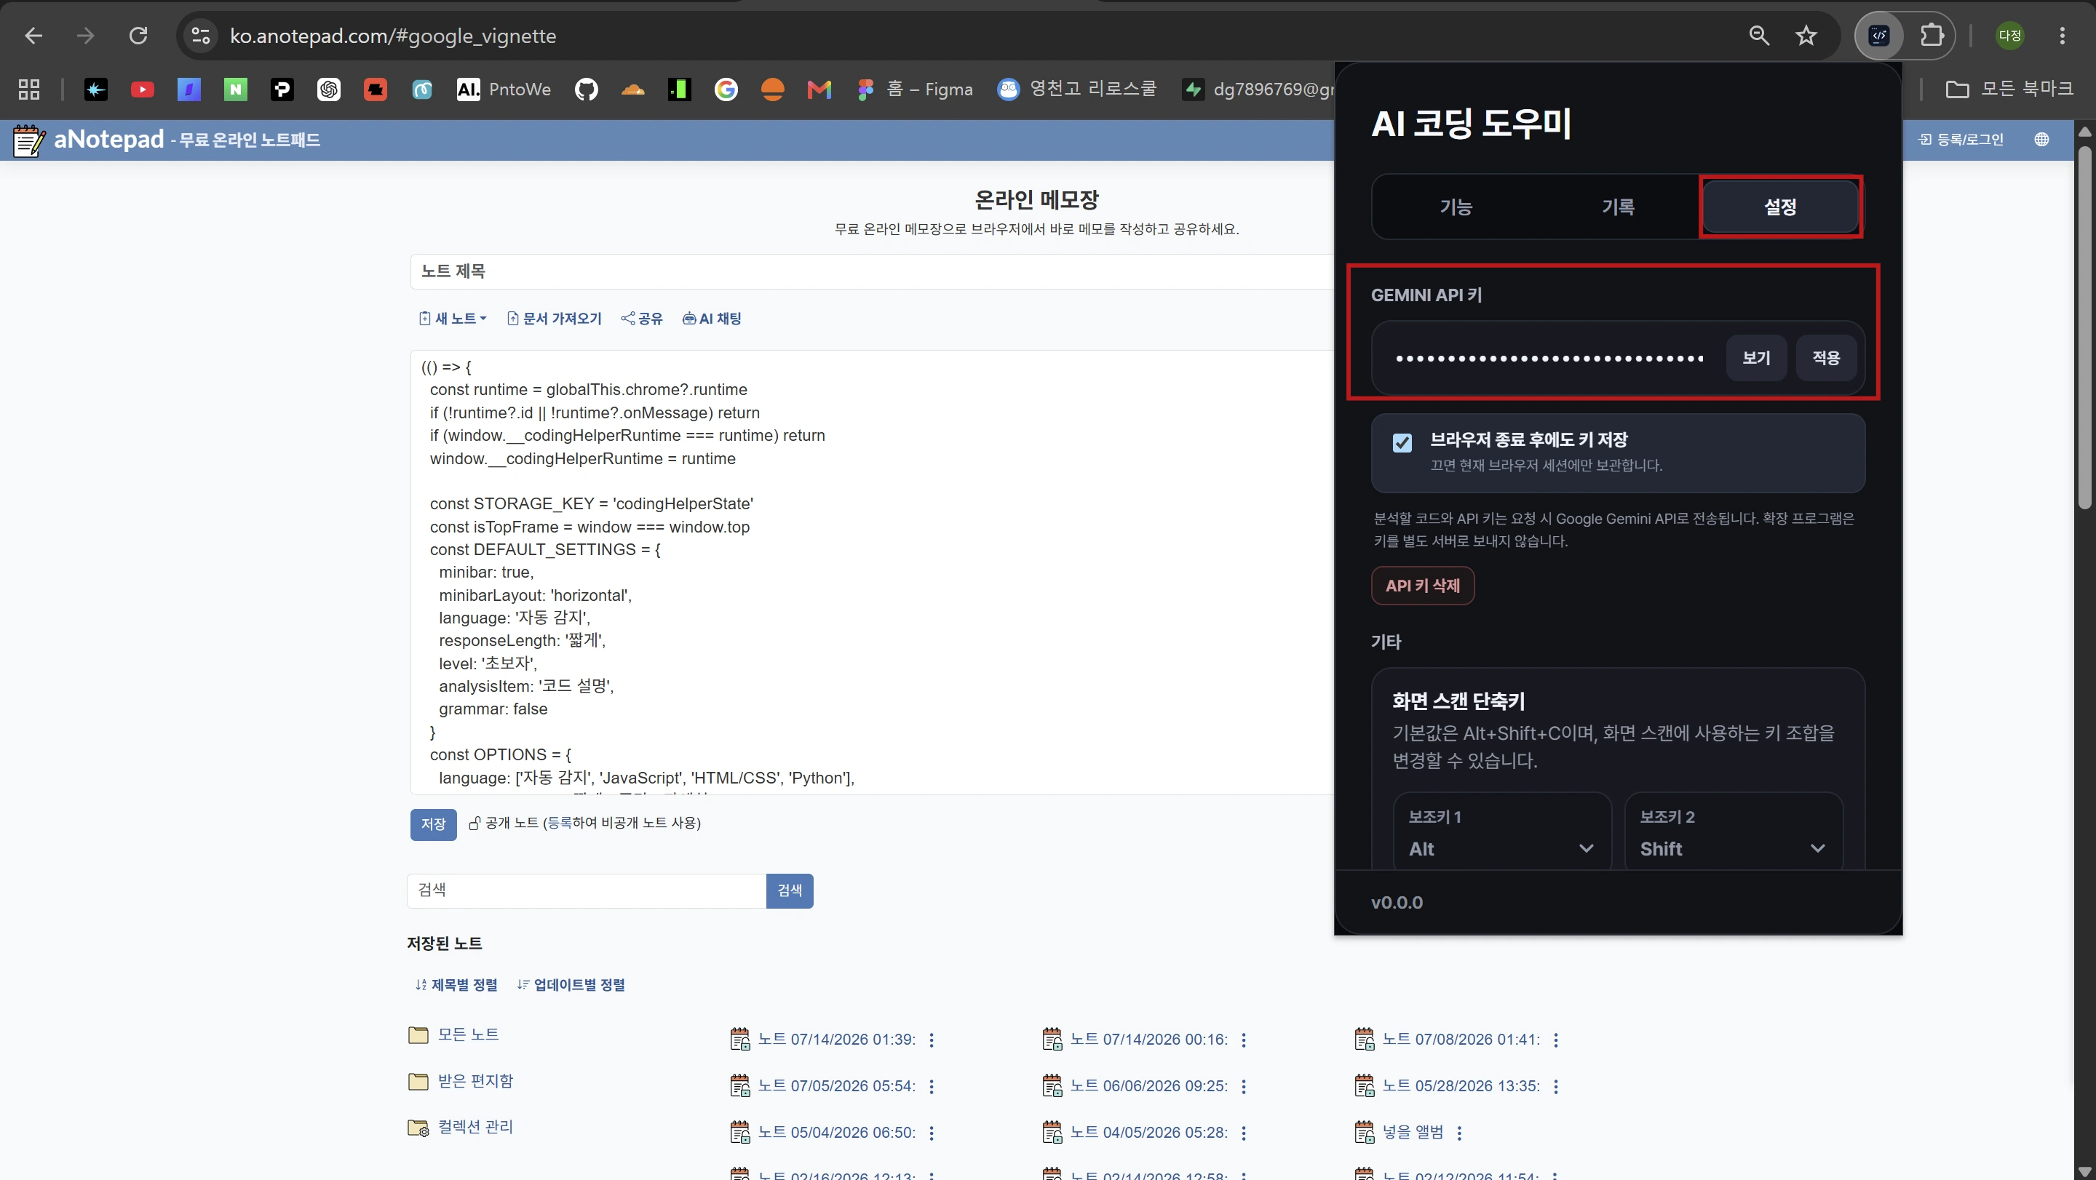Open the Chrome extensions puzzle icon
The height and width of the screenshot is (1180, 2096).
(1932, 36)
